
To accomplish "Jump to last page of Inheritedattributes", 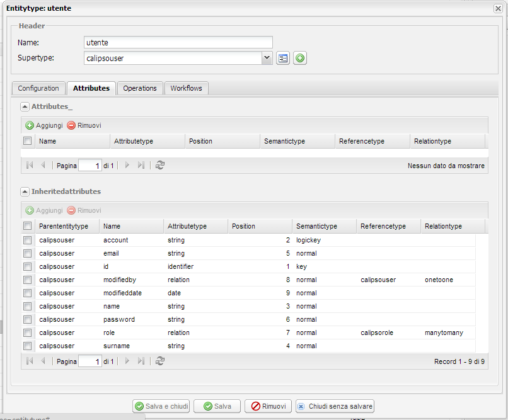I will click(x=140, y=361).
